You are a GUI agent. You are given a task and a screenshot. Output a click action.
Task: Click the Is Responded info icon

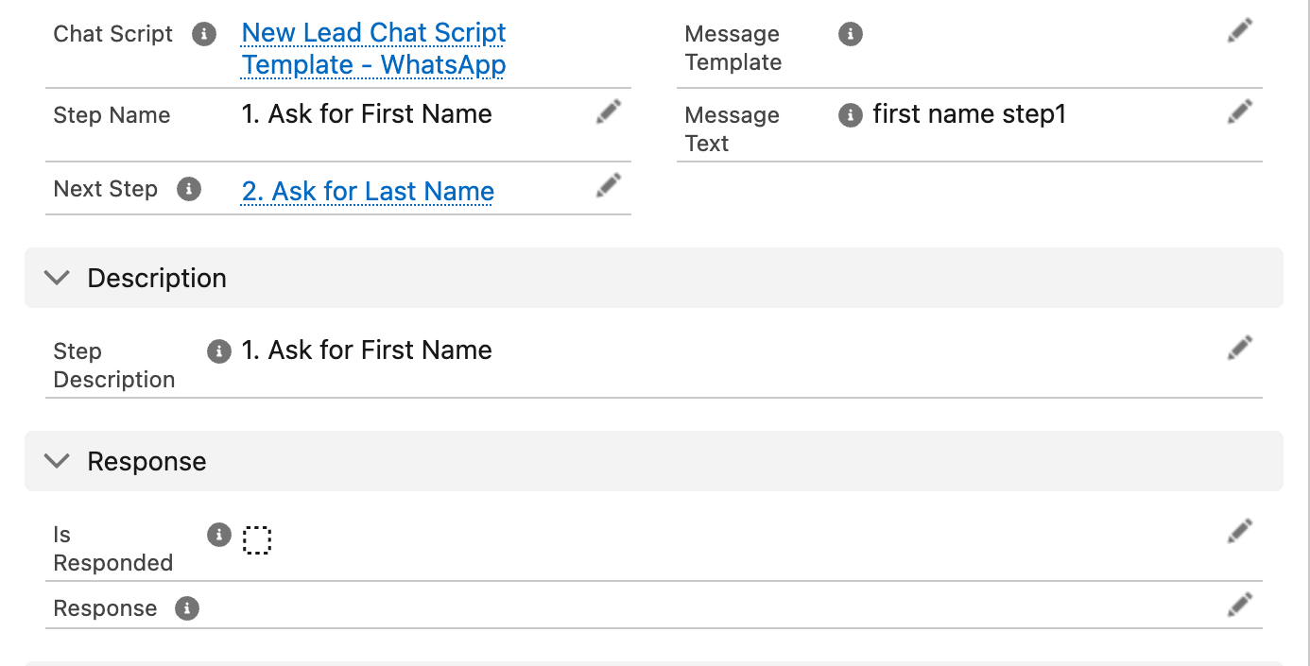218,535
